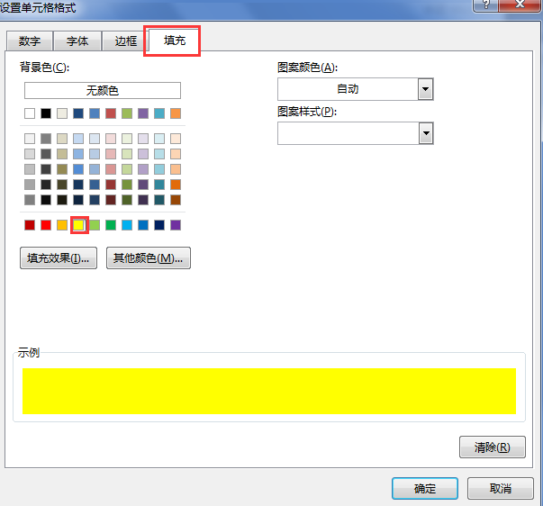Select the dark blue theme swatch in top row
543x506 pixels.
click(78, 113)
